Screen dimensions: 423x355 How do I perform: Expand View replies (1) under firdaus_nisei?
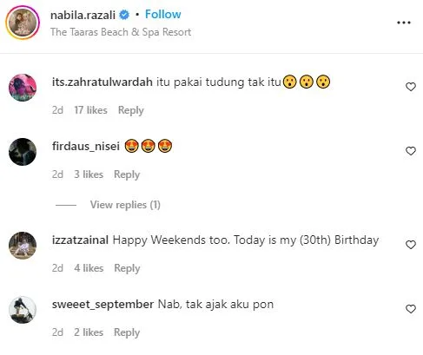point(125,205)
